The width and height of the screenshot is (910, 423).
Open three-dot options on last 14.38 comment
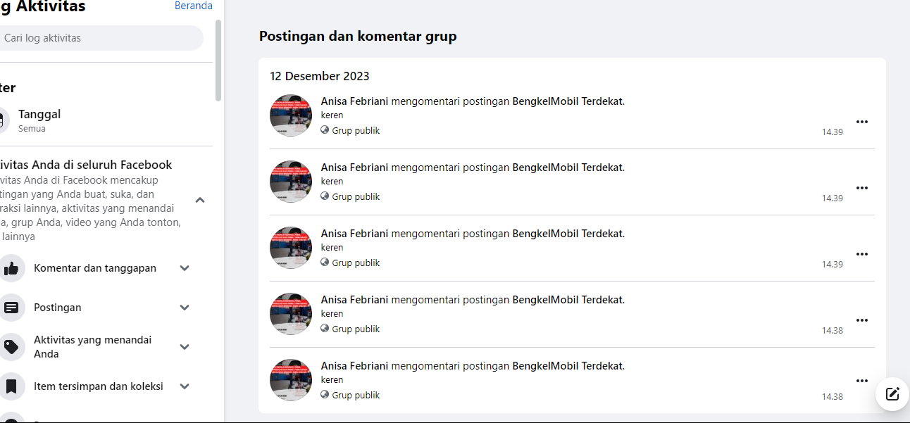pyautogui.click(x=861, y=381)
